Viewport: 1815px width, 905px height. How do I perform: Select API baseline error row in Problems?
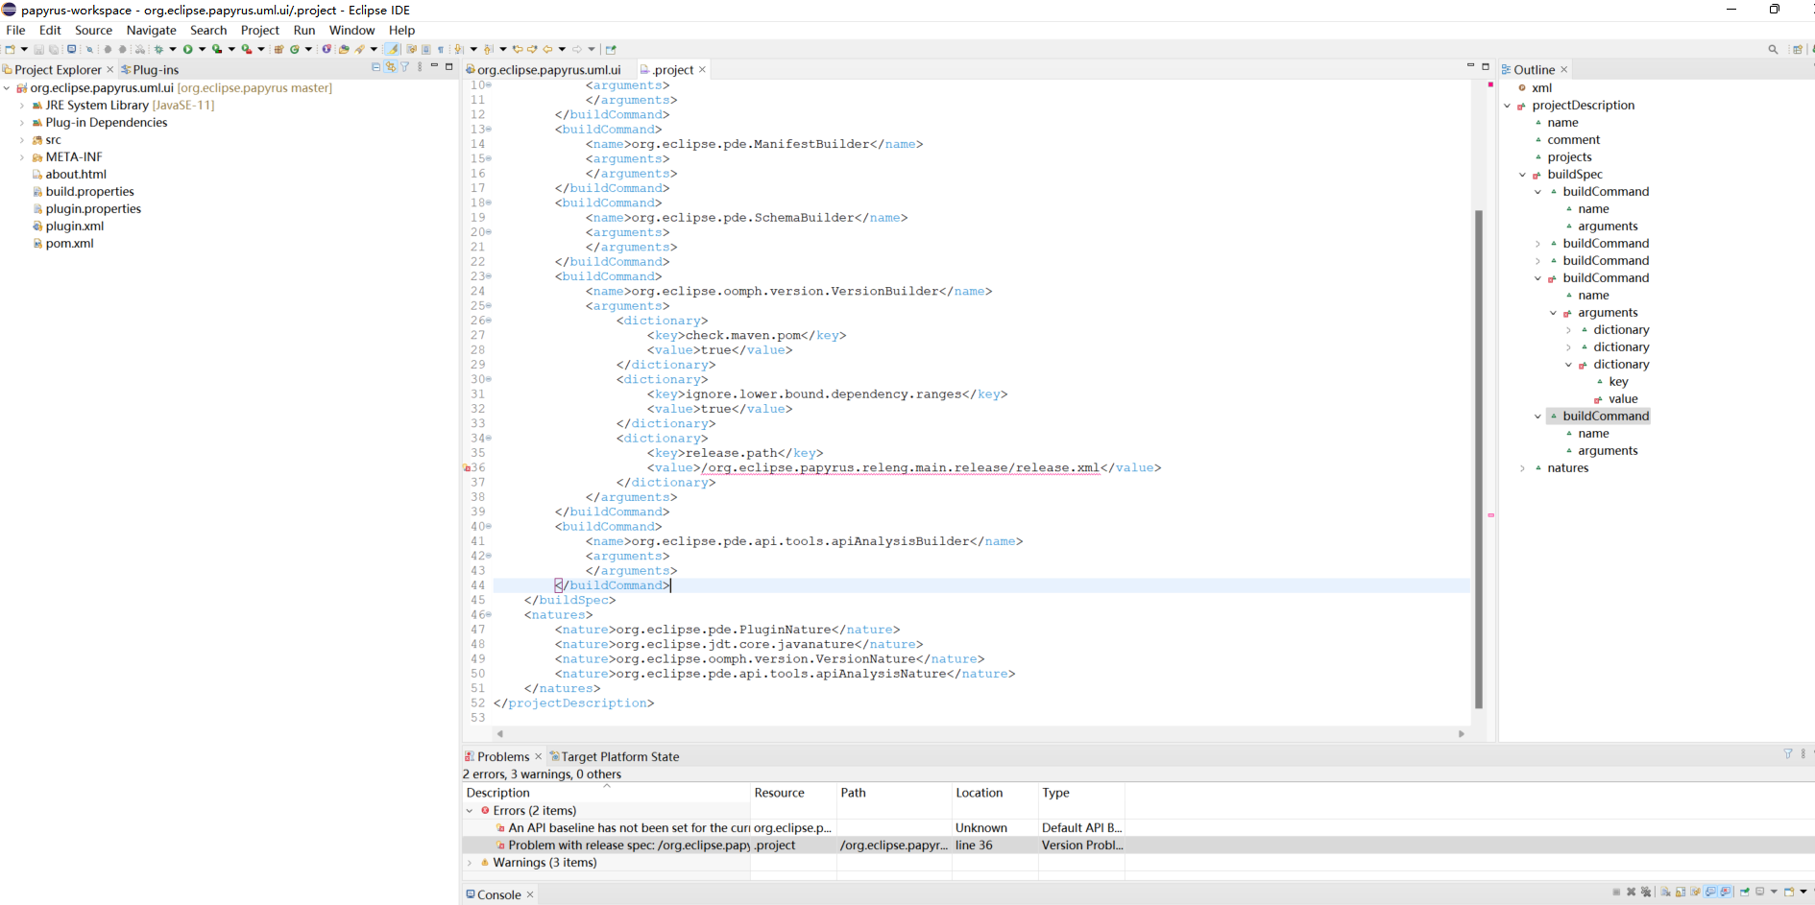[x=793, y=828]
